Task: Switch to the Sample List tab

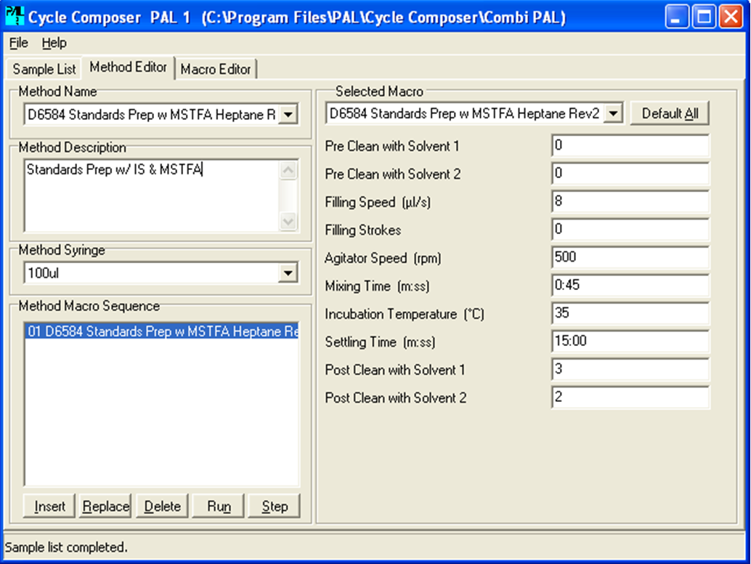Action: (44, 69)
